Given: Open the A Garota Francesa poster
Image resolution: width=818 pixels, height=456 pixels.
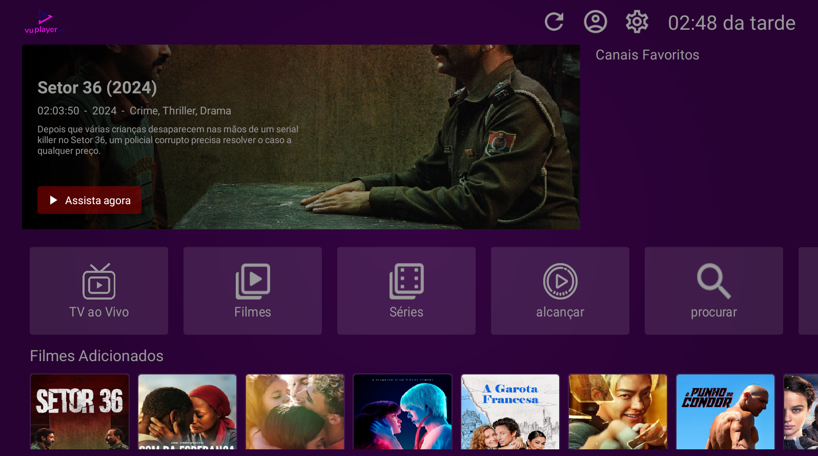Looking at the screenshot, I should coord(510,412).
